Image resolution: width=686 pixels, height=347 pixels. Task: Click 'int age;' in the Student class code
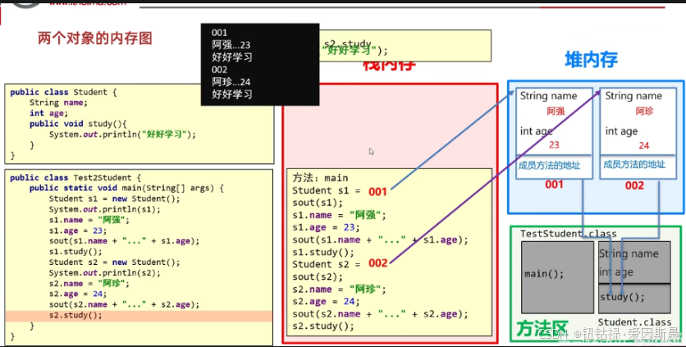click(49, 113)
